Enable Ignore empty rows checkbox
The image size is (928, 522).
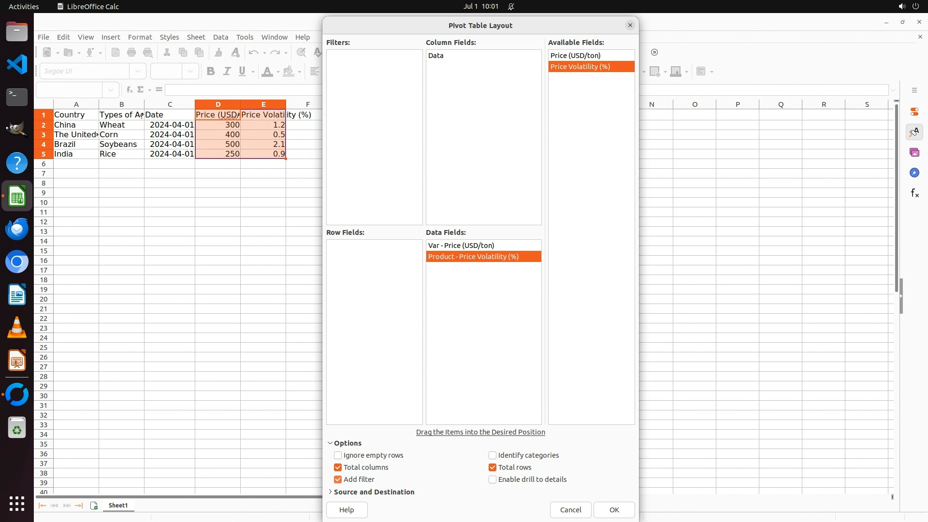coord(338,455)
